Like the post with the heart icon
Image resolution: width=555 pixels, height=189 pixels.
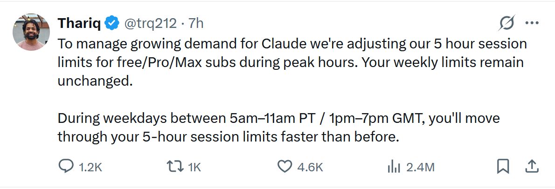[x=284, y=167]
